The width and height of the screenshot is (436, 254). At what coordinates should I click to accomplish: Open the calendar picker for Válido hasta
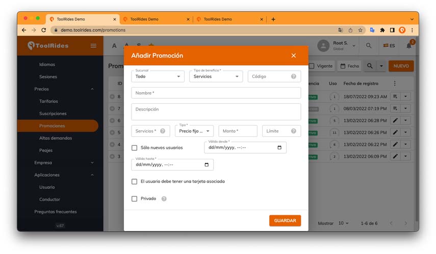207,164
